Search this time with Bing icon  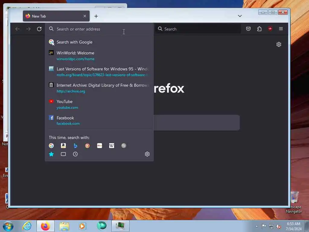pos(75,146)
